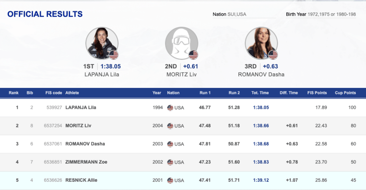Image resolution: width=366 pixels, height=190 pixels.
Task: Click the USA flag in ROMANOV Dasha's row
Action: (x=170, y=144)
